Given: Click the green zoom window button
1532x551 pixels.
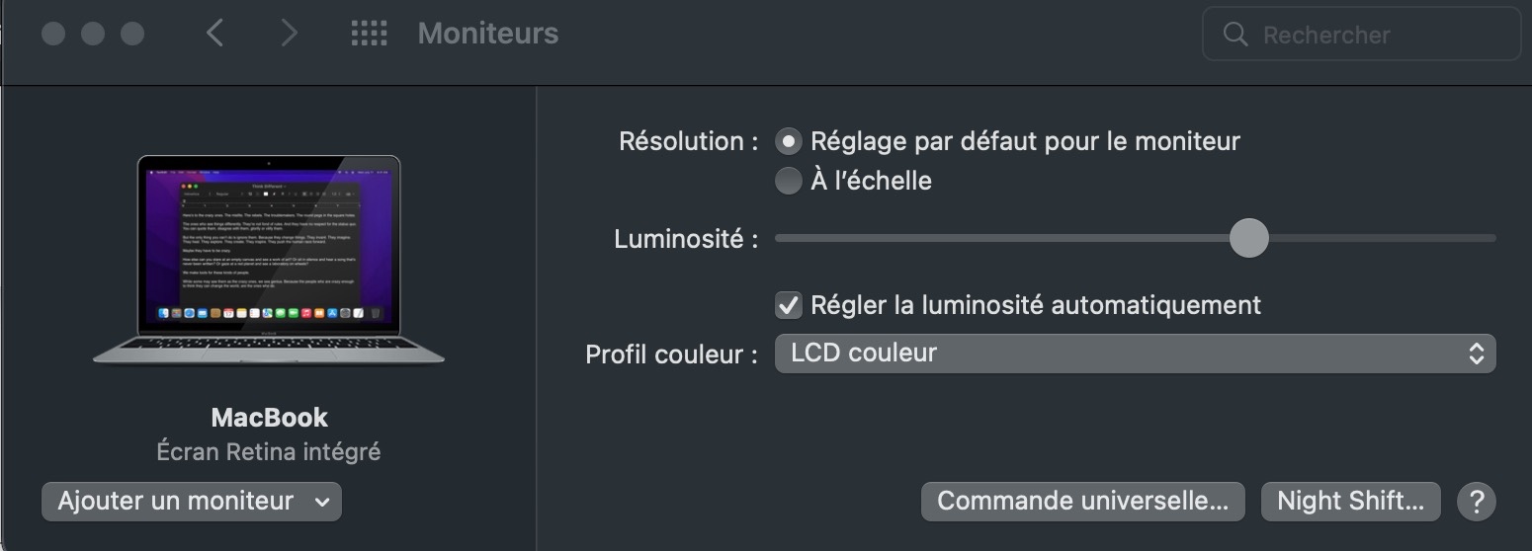Looking at the screenshot, I should pyautogui.click(x=132, y=34).
